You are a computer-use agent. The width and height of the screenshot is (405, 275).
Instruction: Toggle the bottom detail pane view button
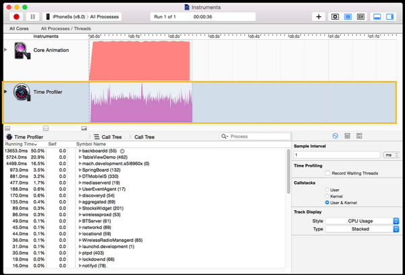click(377, 16)
